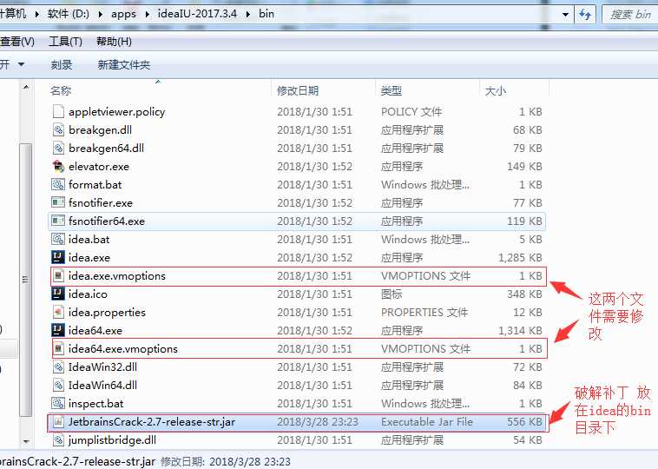This screenshot has width=658, height=469.
Task: Go to the 软件 (D:) breadcrumb
Action: 69,14
